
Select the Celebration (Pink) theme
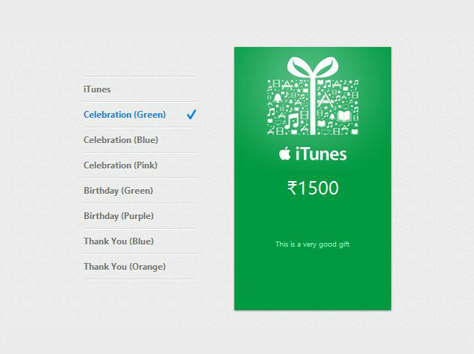click(x=140, y=165)
